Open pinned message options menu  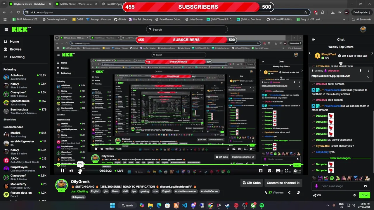pos(368,71)
